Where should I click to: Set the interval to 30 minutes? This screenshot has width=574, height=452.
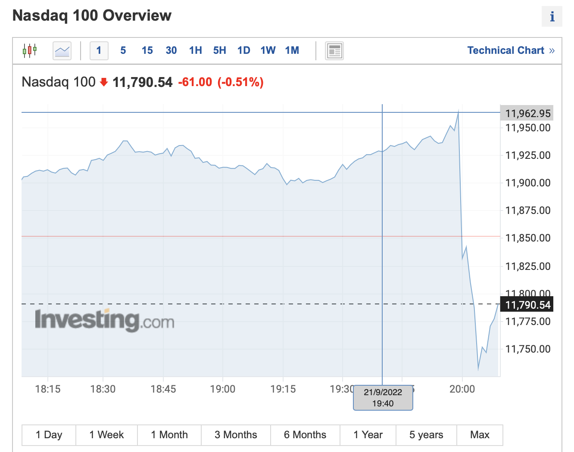[171, 50]
